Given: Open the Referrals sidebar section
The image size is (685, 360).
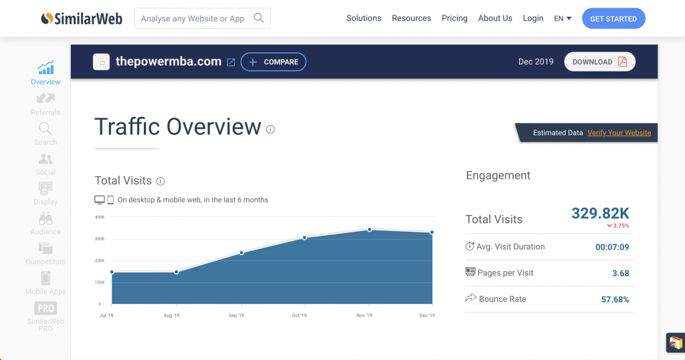Looking at the screenshot, I should [x=45, y=104].
